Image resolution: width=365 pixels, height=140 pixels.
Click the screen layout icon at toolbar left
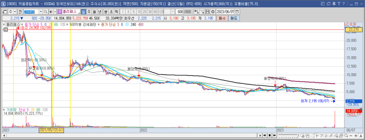5,12
